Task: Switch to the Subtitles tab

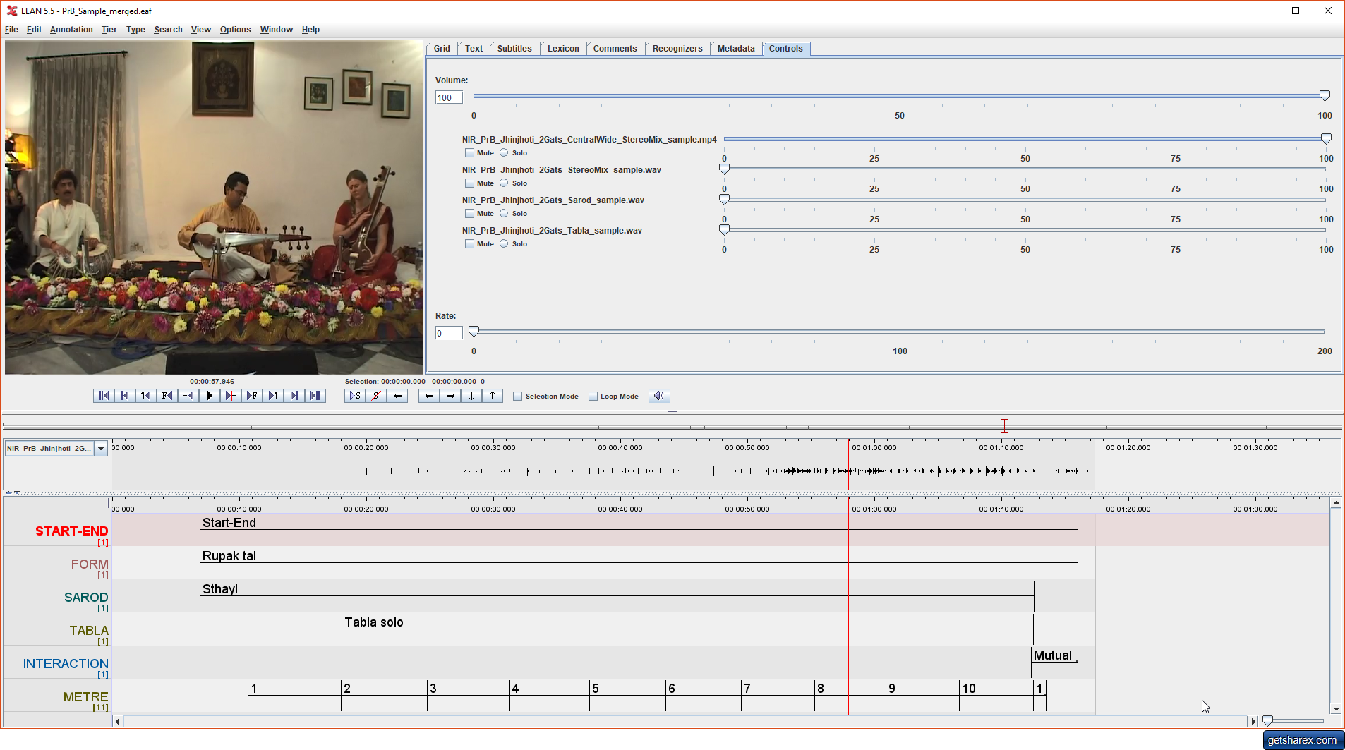Action: (x=514, y=49)
